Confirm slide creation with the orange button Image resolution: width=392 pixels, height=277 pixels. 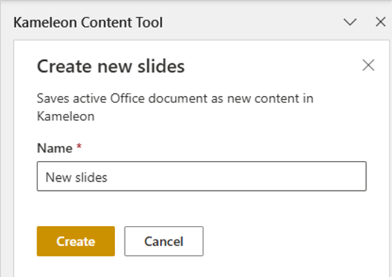[75, 241]
